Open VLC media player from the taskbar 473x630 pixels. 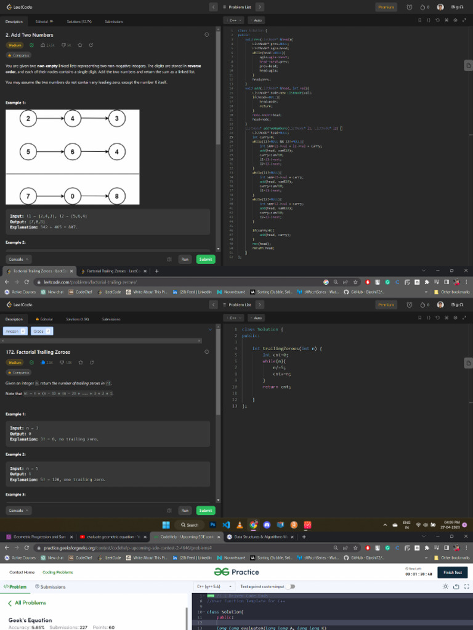(240, 525)
